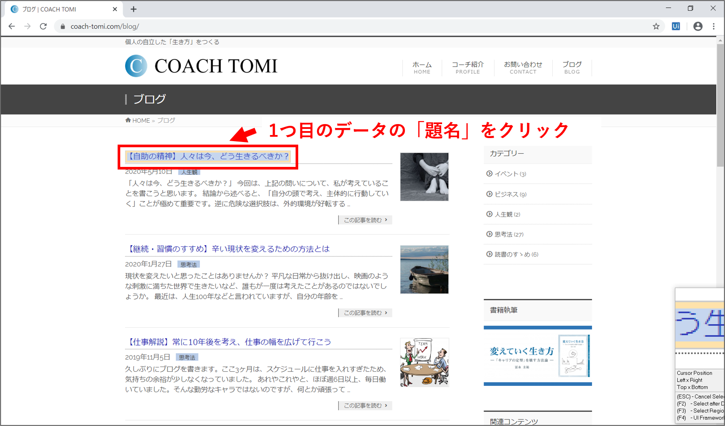The image size is (725, 426).
Task: Reload the page with the refresh icon
Action: point(43,26)
